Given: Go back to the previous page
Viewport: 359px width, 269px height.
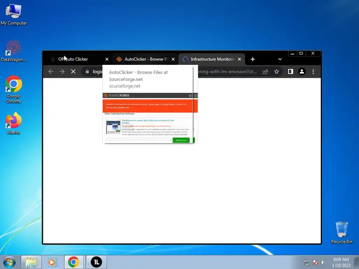Looking at the screenshot, I should (x=51, y=71).
